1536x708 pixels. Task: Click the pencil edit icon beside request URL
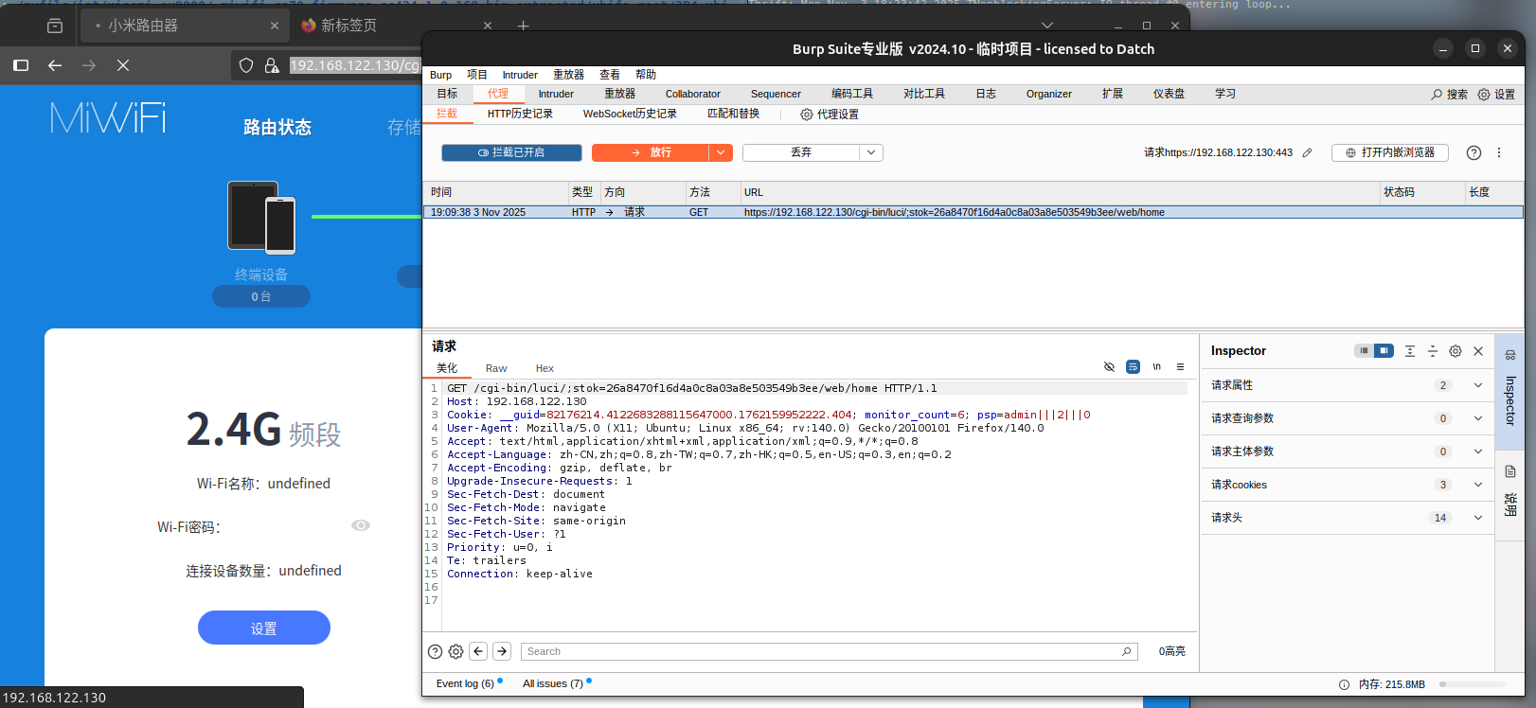[x=1307, y=153]
